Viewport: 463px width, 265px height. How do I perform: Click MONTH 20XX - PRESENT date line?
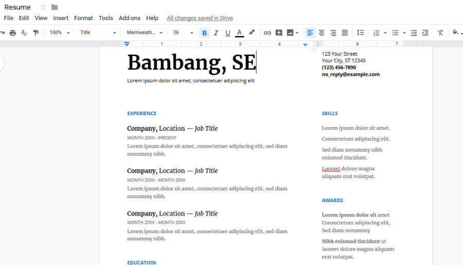point(152,138)
